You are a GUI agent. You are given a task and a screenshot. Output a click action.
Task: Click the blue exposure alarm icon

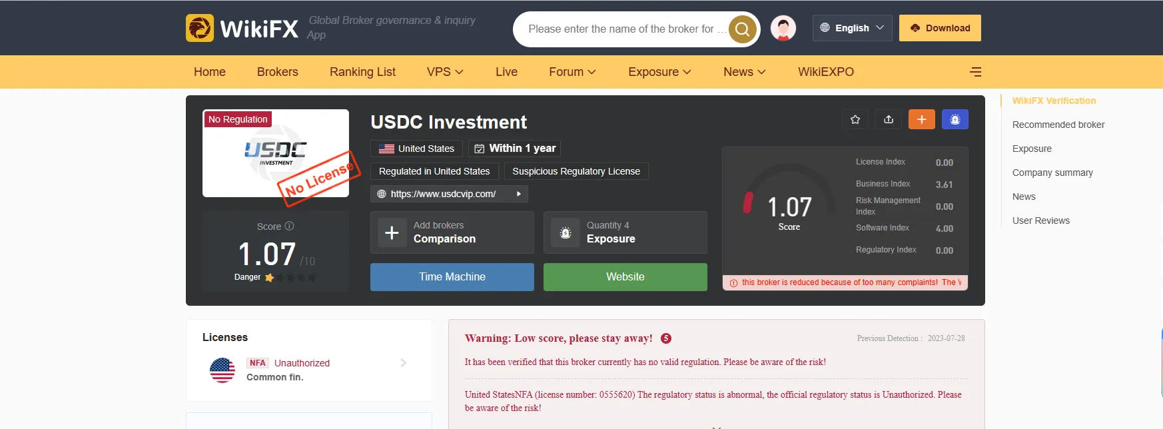[955, 119]
